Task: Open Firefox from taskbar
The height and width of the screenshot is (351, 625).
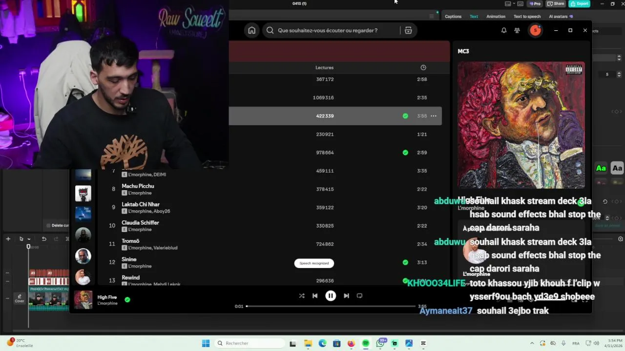Action: (351, 343)
